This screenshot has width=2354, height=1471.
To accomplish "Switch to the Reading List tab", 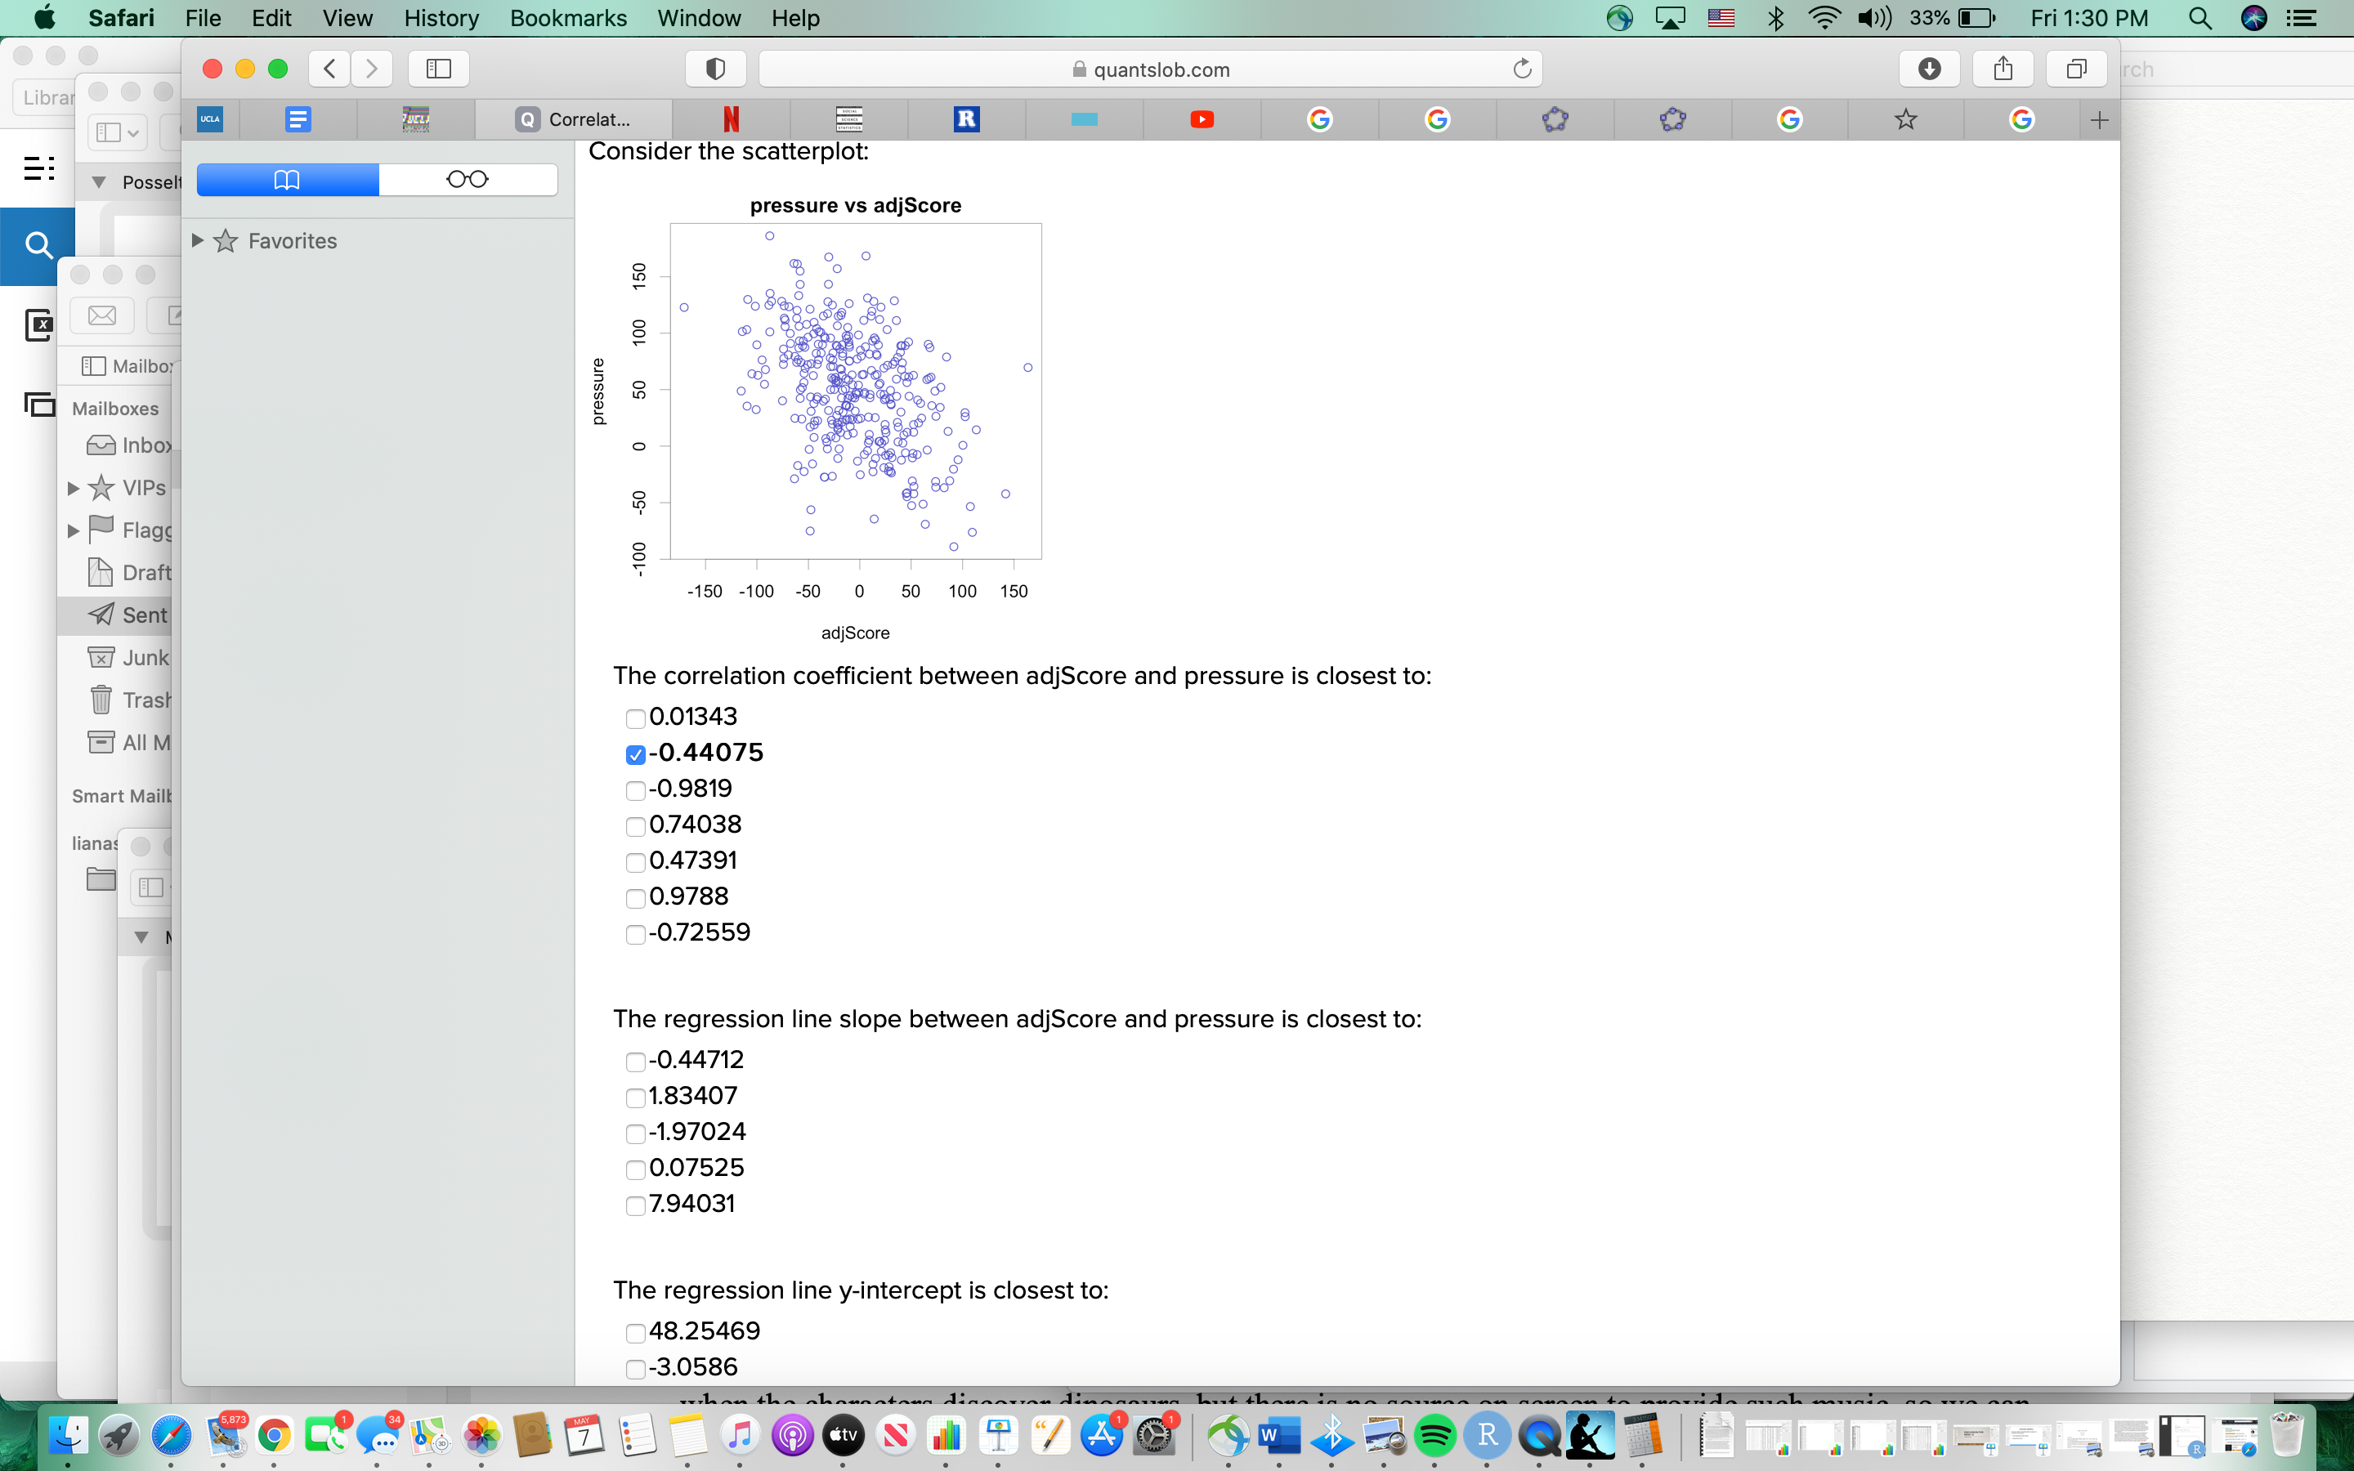I will [468, 179].
